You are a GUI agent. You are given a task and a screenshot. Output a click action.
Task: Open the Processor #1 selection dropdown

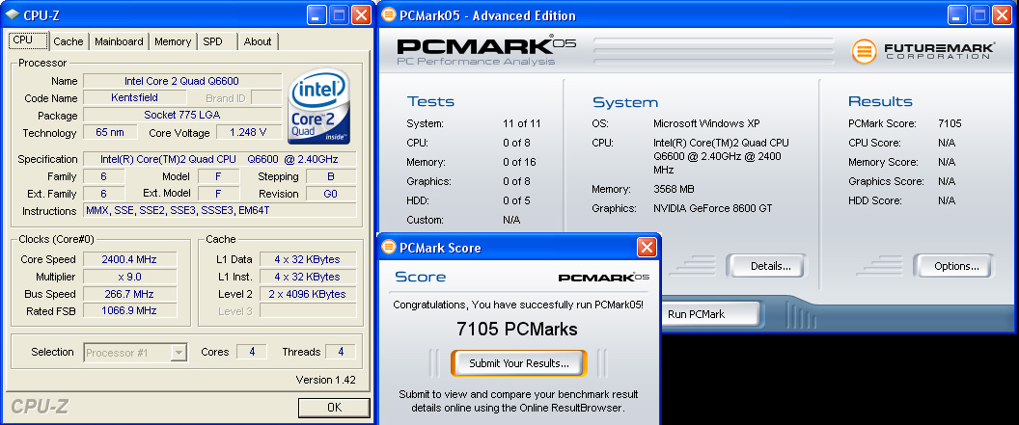point(135,353)
